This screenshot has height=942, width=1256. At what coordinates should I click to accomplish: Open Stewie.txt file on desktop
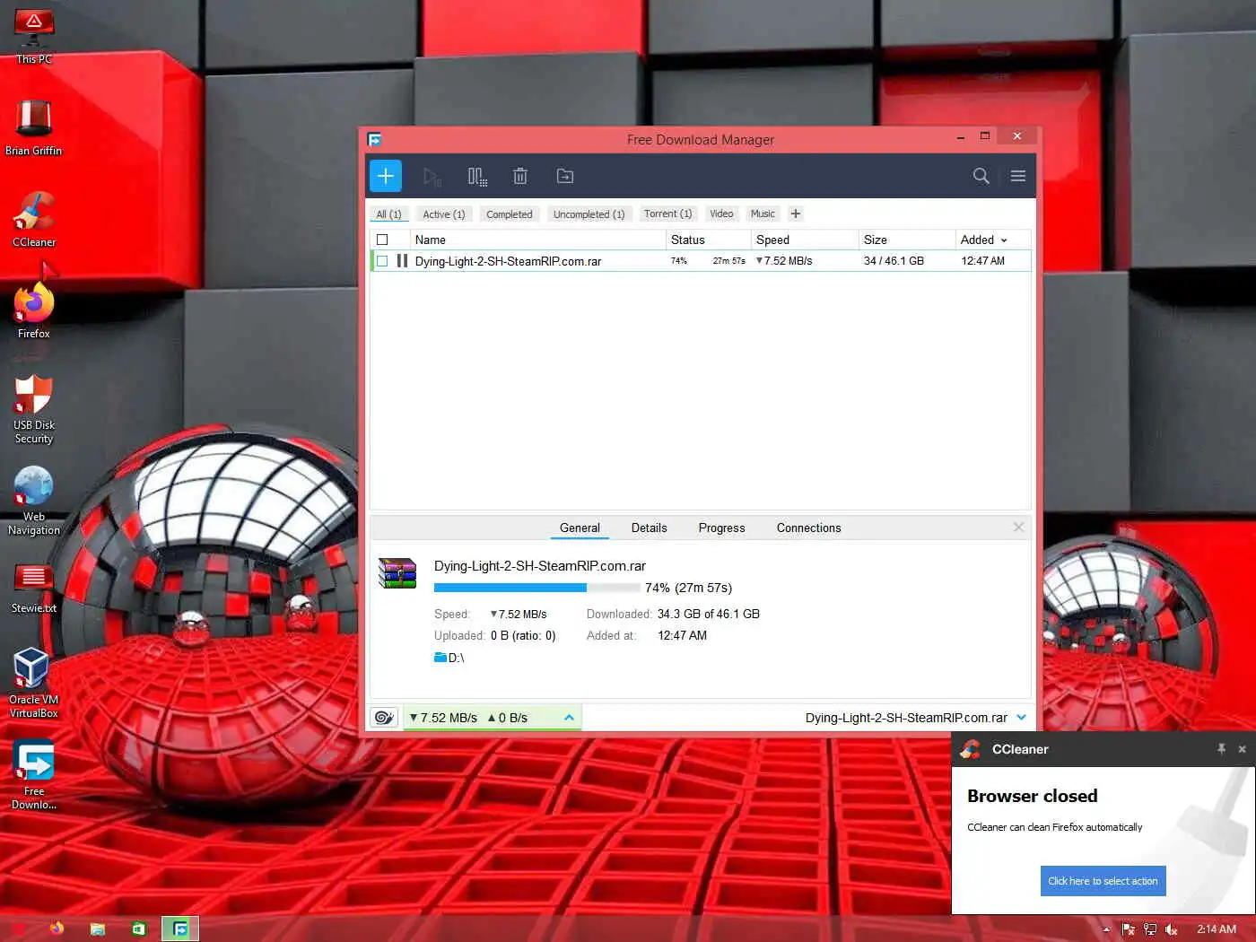(34, 588)
